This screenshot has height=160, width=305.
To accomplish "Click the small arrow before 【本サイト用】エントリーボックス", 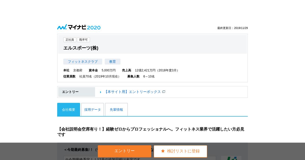I will 101,92.
